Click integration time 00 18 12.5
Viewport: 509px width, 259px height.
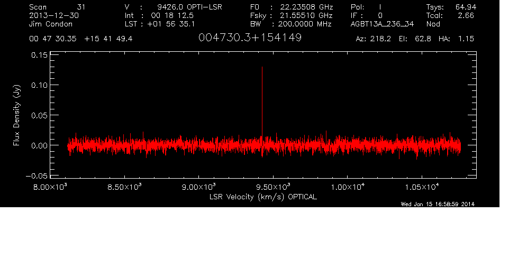[172, 15]
